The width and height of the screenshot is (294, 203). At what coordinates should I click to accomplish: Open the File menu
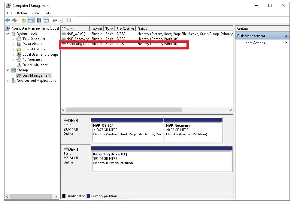[x=10, y=13]
